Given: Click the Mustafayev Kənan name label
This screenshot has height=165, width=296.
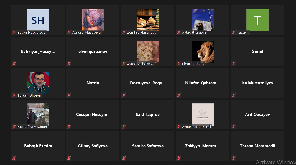Looking at the screenshot, I should click(32, 127).
